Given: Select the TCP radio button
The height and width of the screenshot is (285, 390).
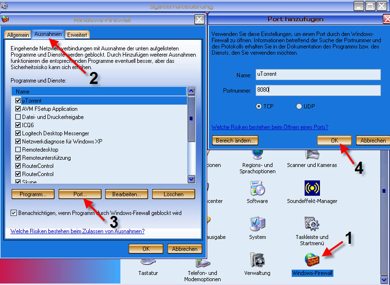Looking at the screenshot, I should [x=259, y=107].
